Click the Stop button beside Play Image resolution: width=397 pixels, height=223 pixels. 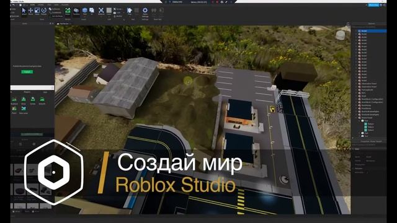(x=136, y=11)
